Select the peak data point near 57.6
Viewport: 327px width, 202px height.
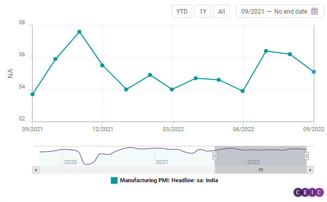(x=79, y=32)
